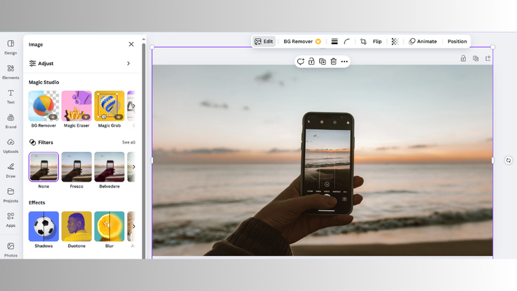Viewport: 517px width, 291px height.
Task: Click the lock icon in floating toolbar
Action: click(x=311, y=61)
